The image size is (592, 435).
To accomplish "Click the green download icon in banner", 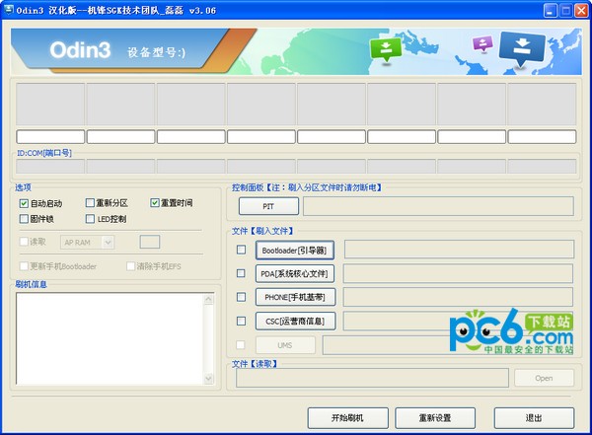I will 386,49.
